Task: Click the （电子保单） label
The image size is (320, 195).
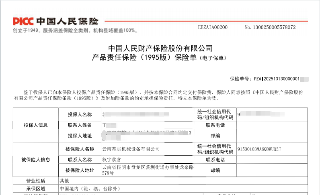Action: (x=213, y=58)
